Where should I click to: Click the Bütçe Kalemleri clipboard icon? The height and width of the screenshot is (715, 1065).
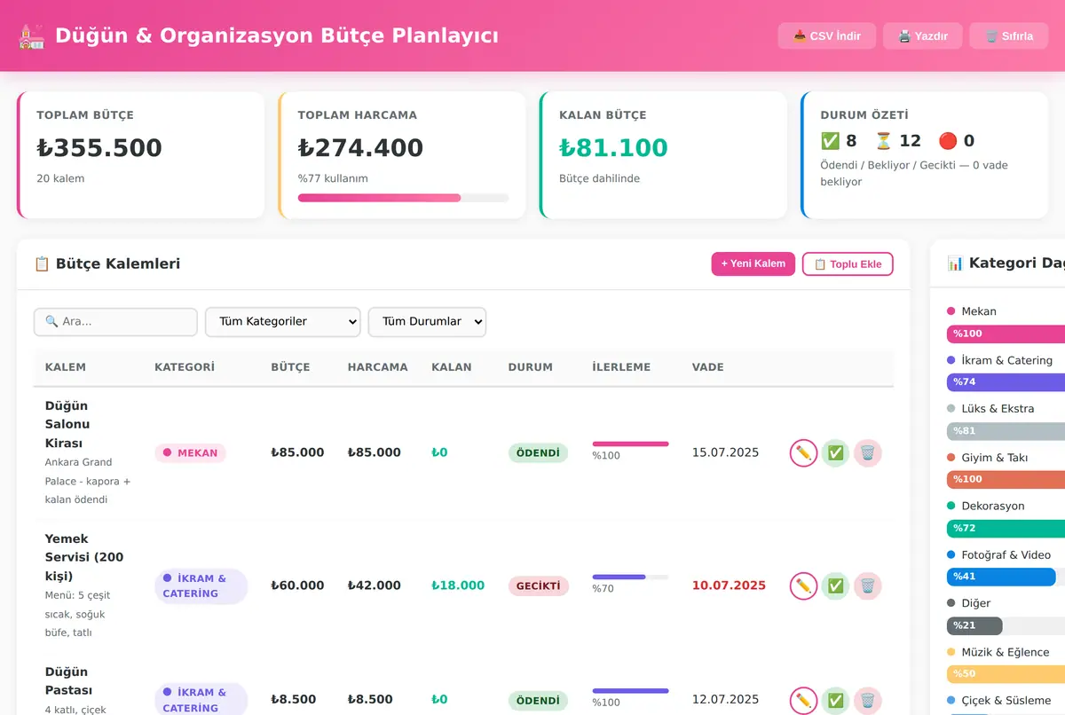[42, 263]
